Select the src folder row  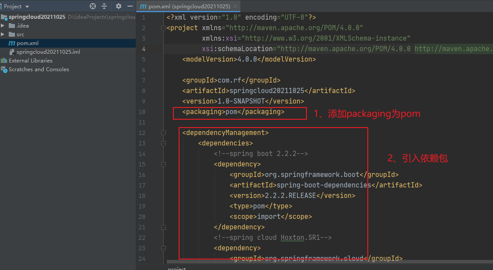[x=68, y=34]
